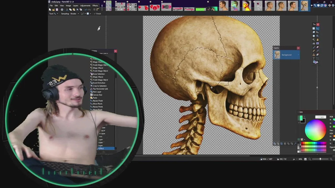Toggle the rulers icon
The width and height of the screenshot is (335, 188).
98,10
